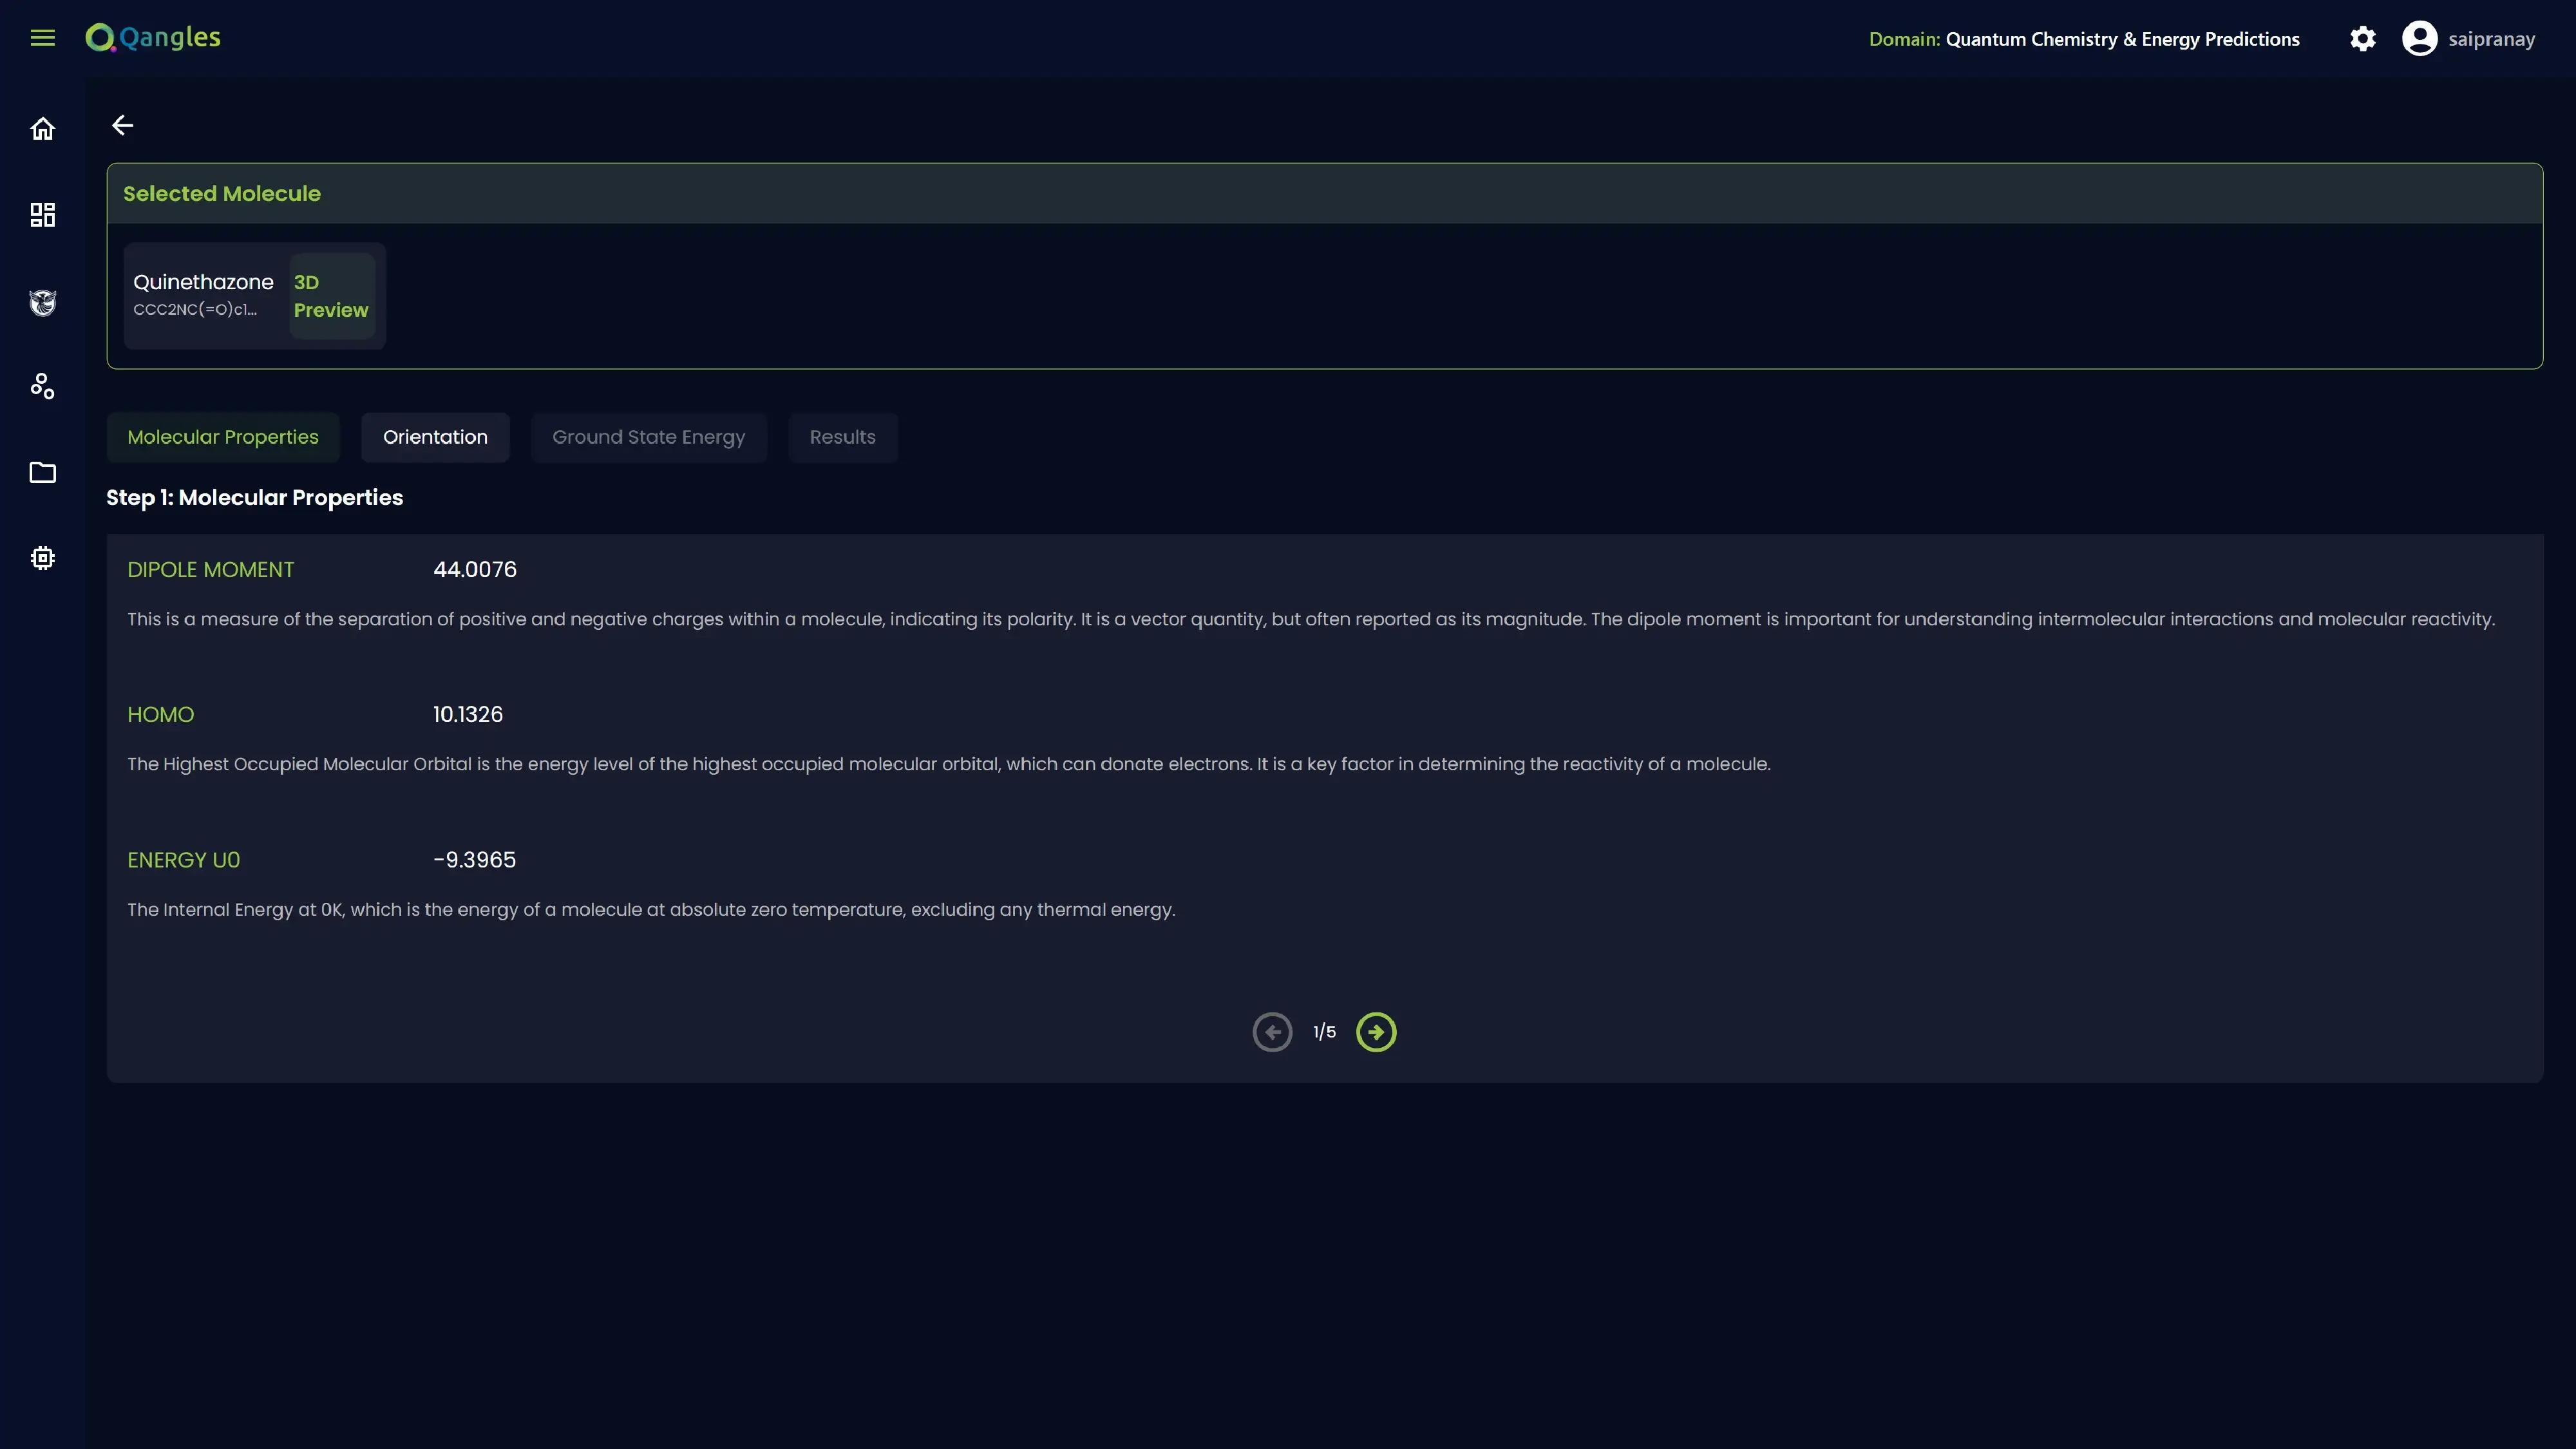Open the hamburger menu
The height and width of the screenshot is (1449, 2576).
pos(42,38)
